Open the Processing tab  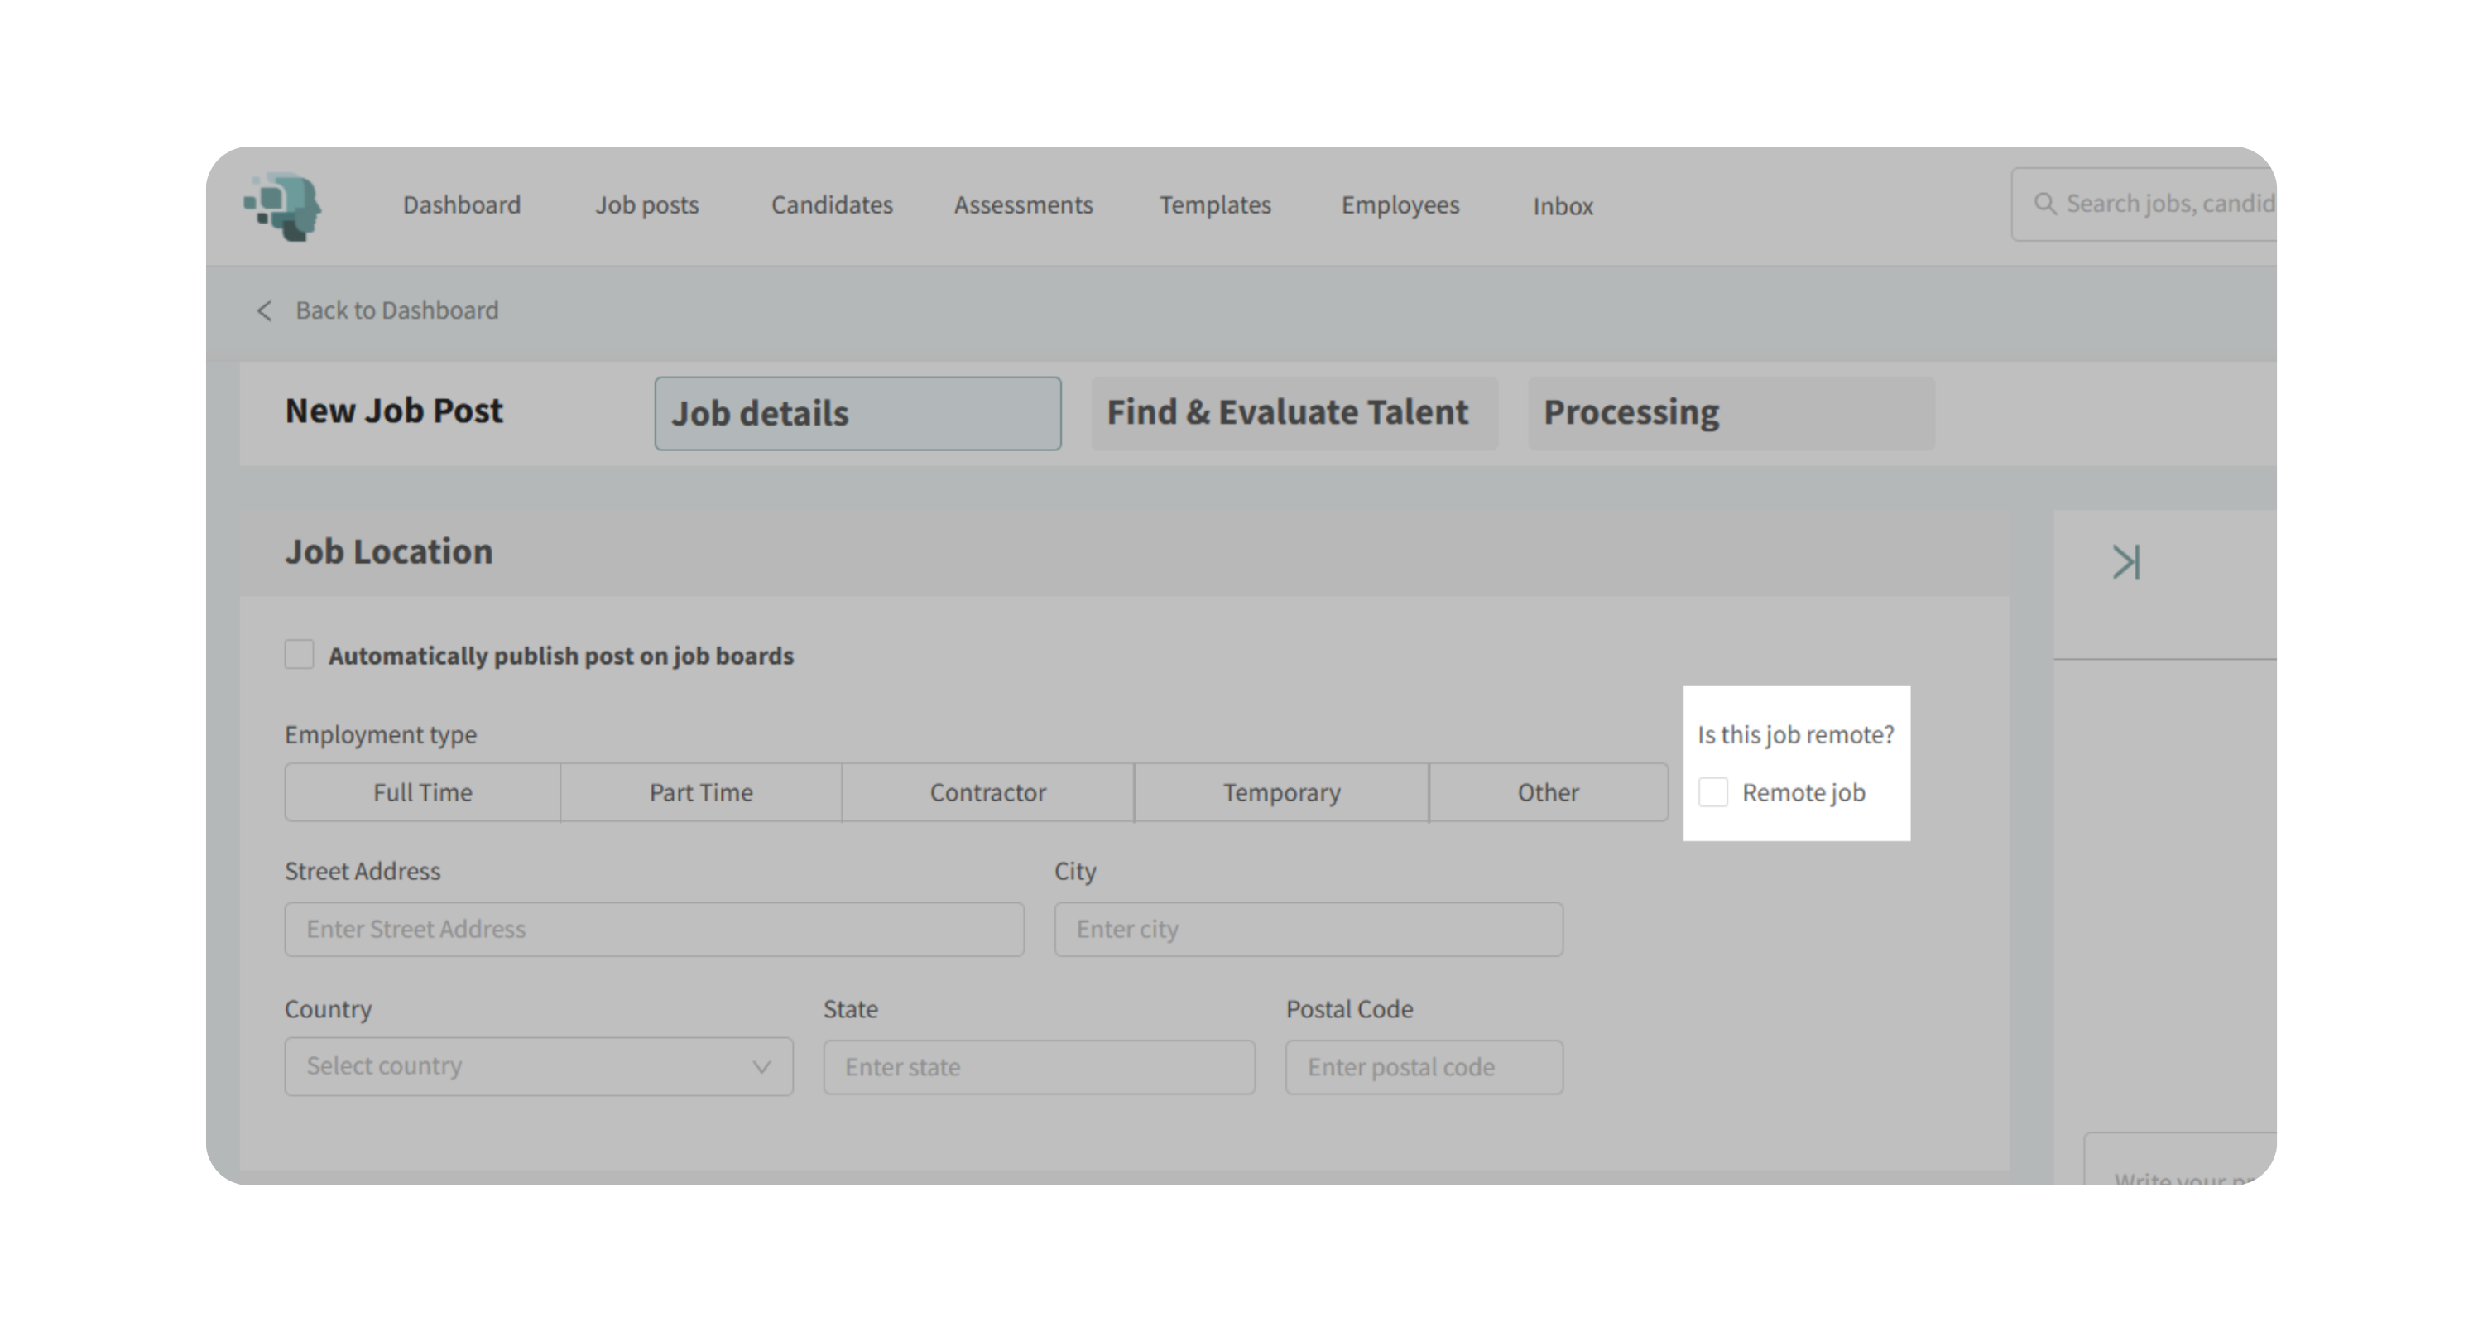click(1730, 412)
